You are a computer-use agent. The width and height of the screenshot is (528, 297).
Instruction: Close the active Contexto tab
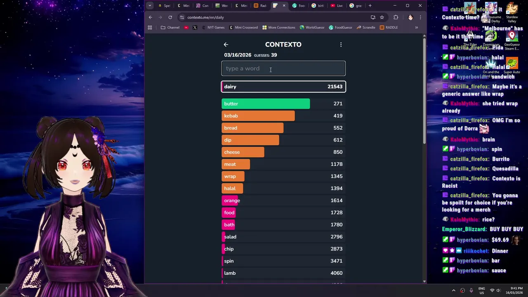coord(284,5)
